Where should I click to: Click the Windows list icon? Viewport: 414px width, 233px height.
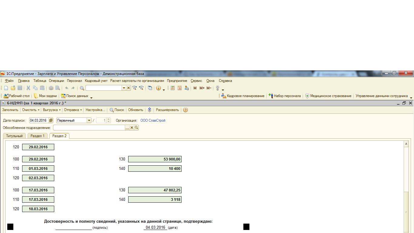[x=150, y=88]
